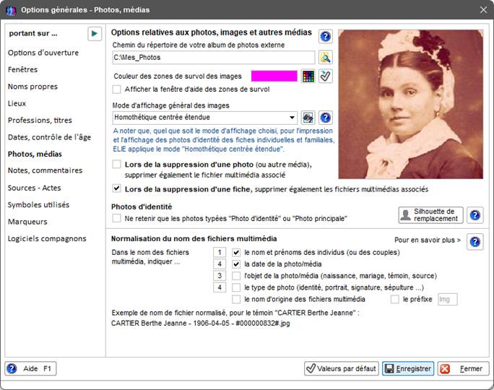Open help for general image display mode
This screenshot has width=494, height=390.
pos(326,118)
